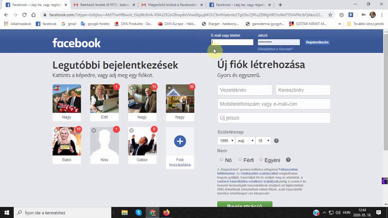388x218 pixels.
Task: Open the DXN Europe bookmark
Action: click(x=178, y=24)
